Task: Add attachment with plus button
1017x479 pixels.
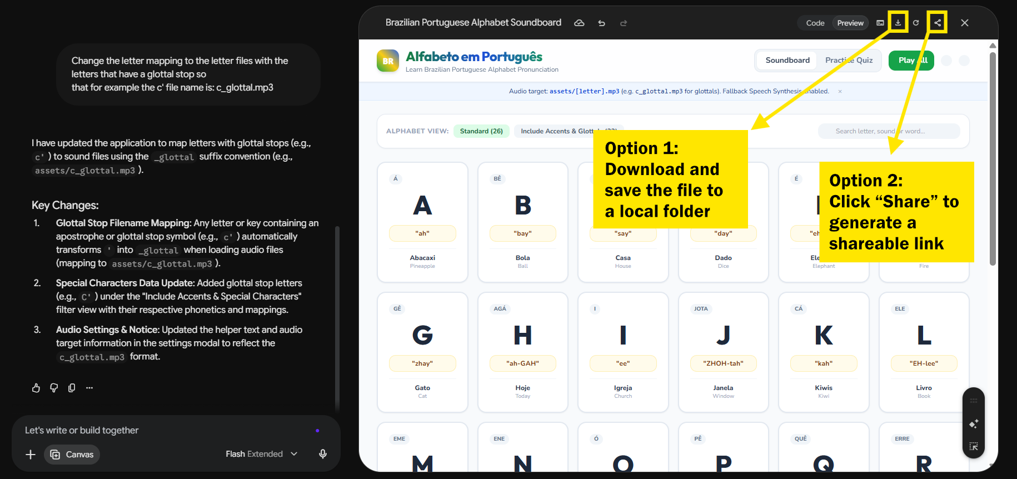Action: 31,455
